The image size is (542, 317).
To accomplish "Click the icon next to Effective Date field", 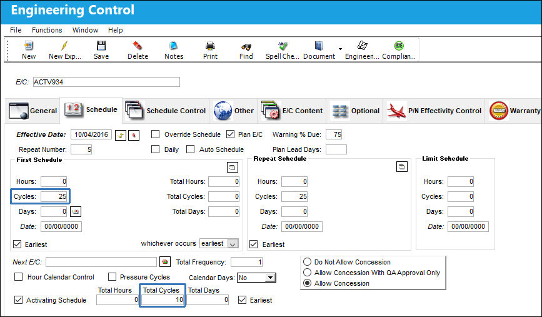I will point(121,135).
